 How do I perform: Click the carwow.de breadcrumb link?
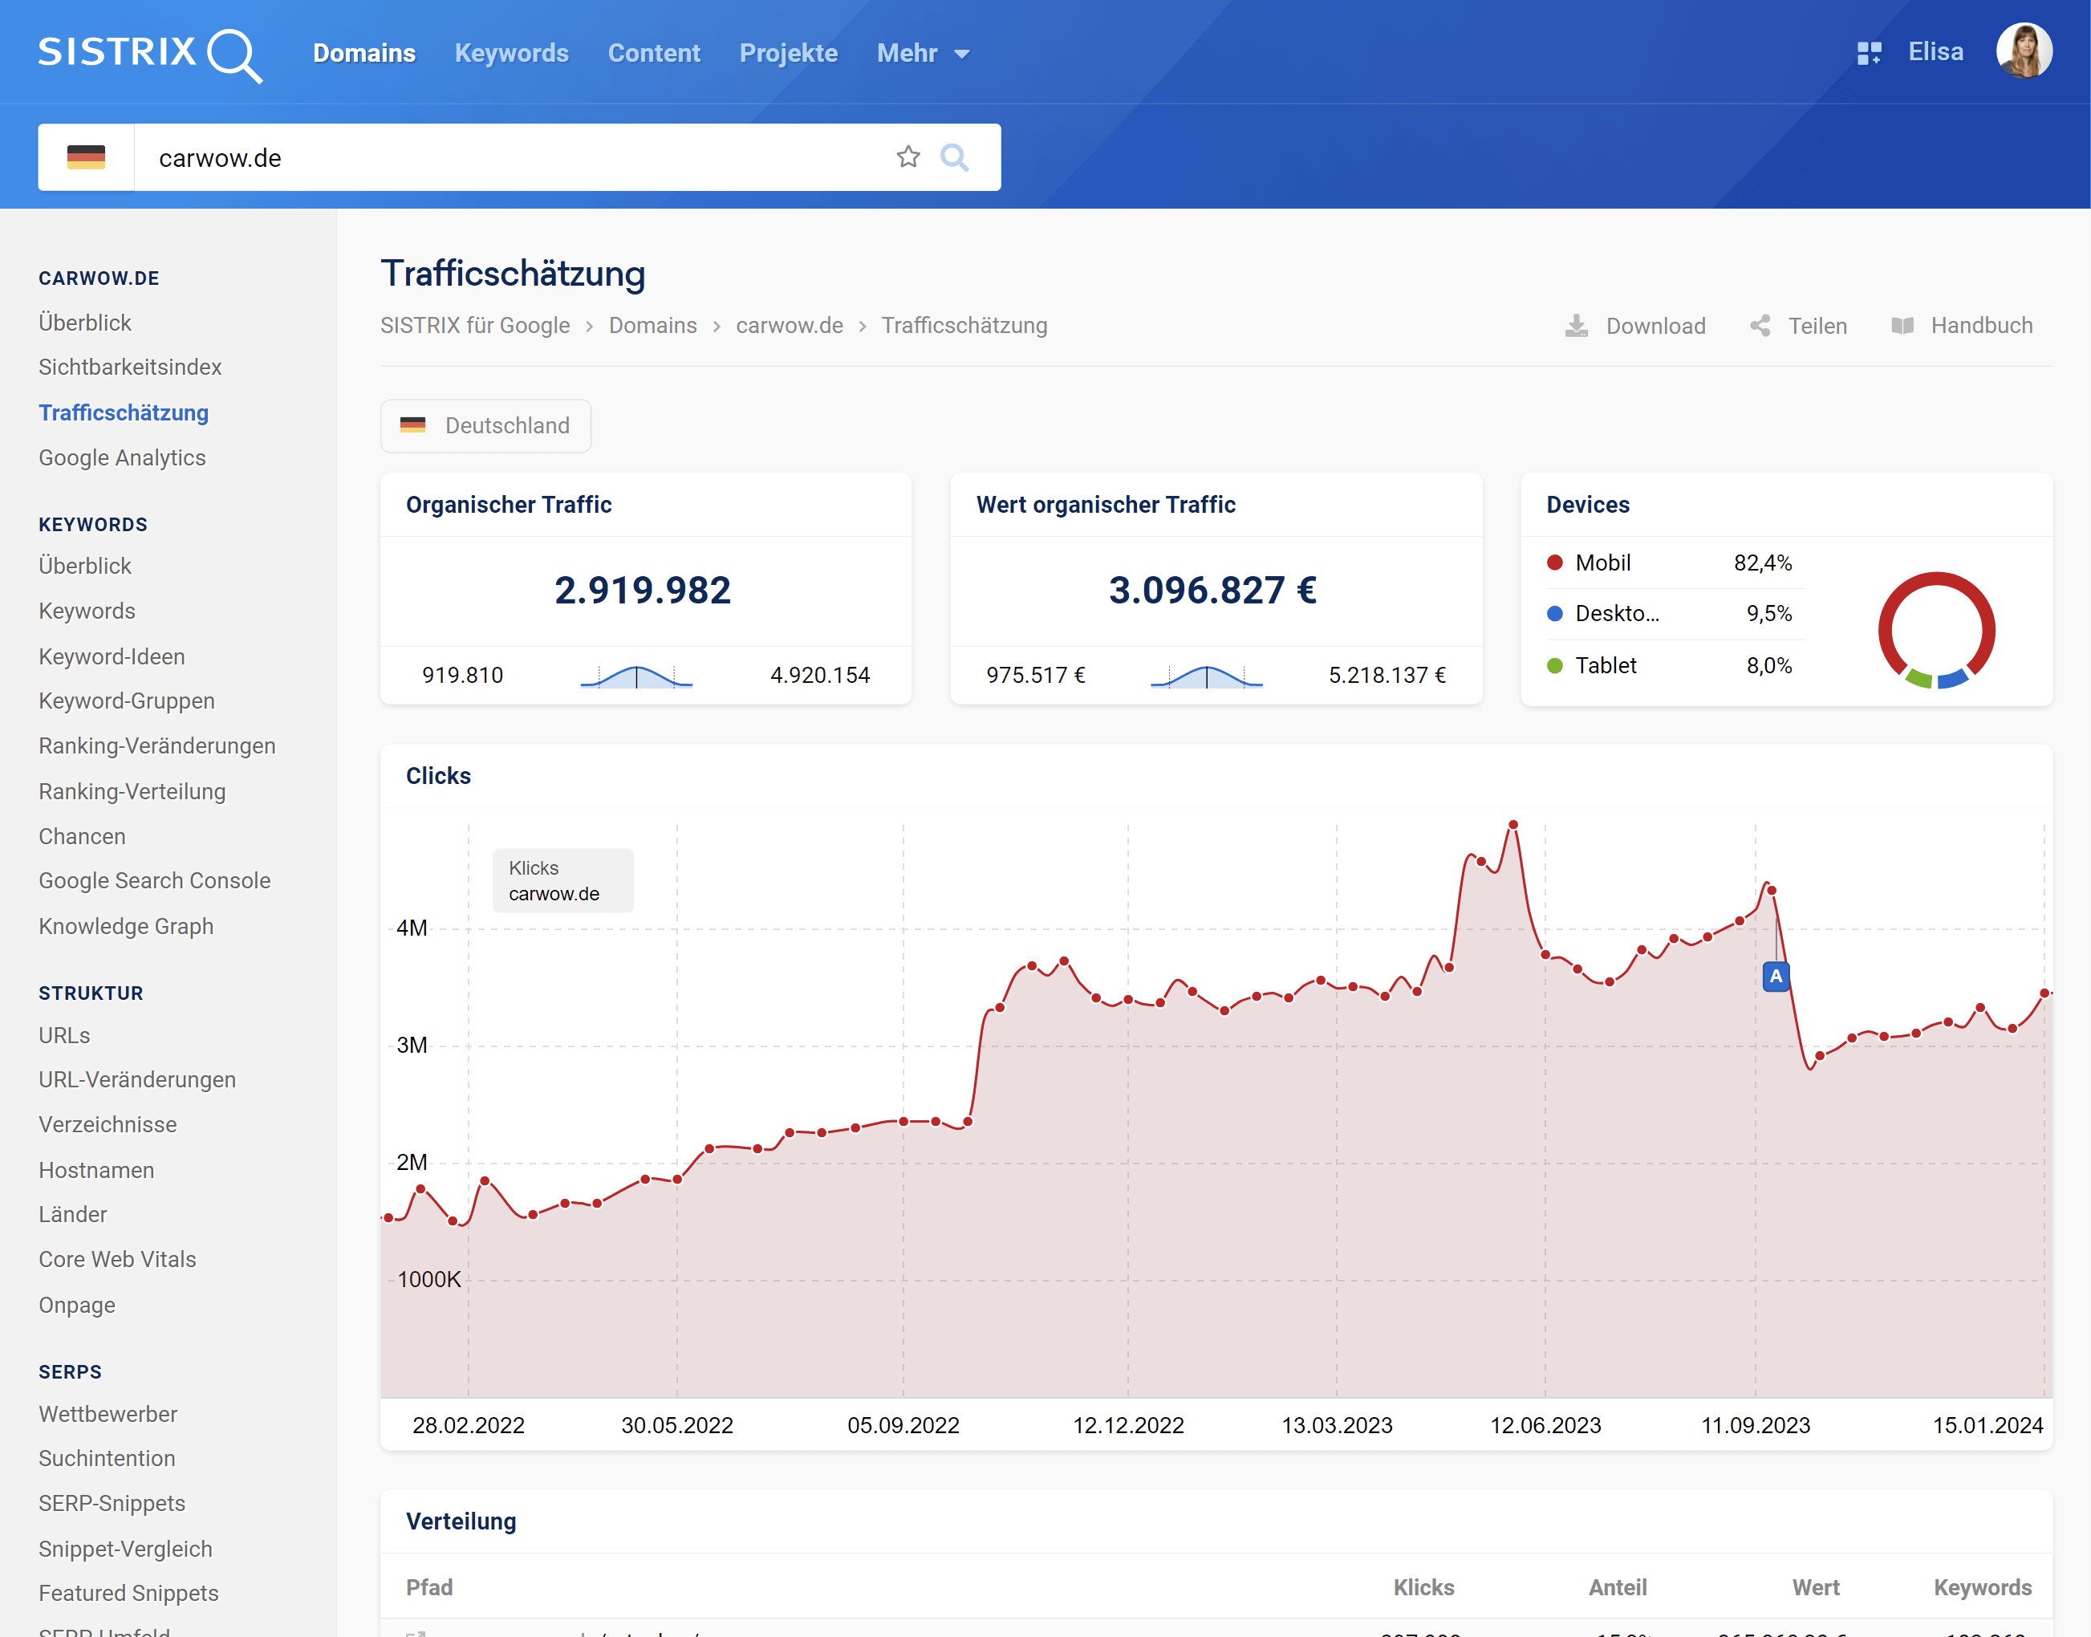coord(789,326)
